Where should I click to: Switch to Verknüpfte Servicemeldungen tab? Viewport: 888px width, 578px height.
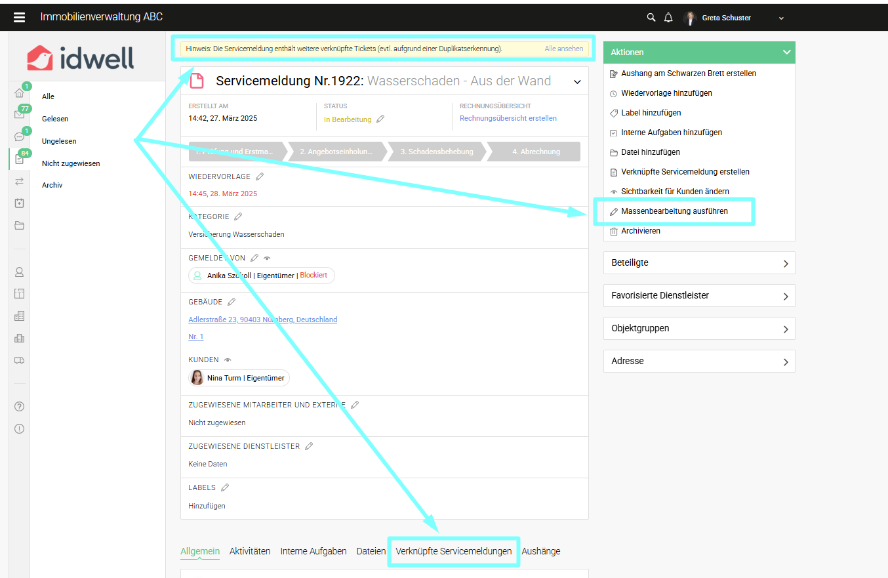(453, 551)
